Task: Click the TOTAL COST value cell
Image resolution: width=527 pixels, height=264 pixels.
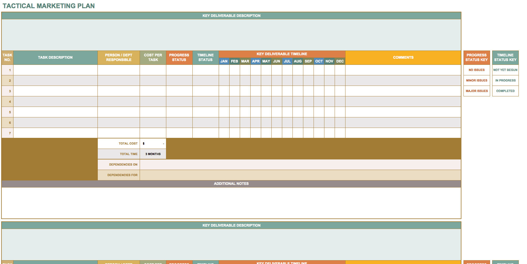Action: 153,144
